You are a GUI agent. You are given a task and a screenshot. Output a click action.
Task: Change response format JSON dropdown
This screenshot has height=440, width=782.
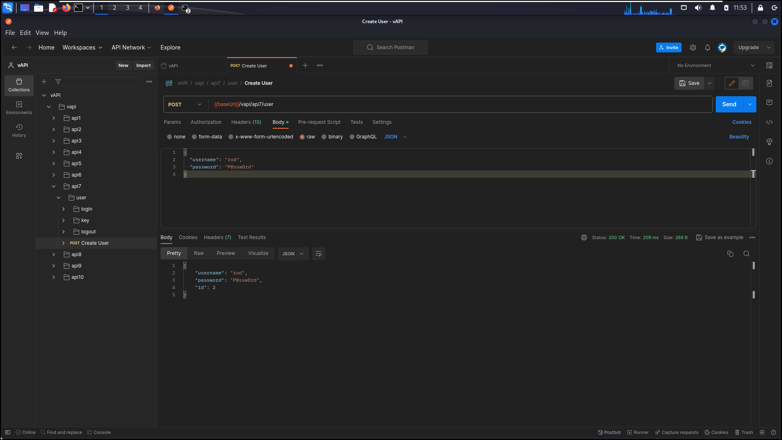point(293,254)
